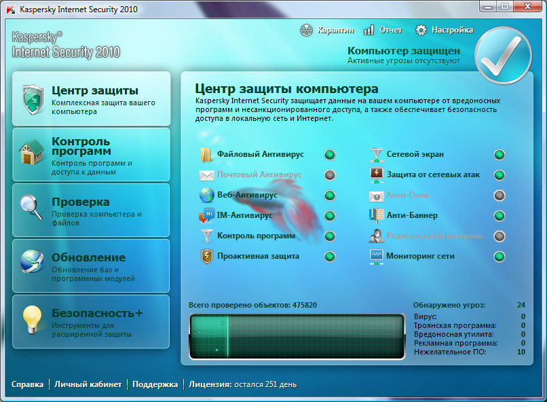Click the green shield Центр защиты icon

[33, 99]
